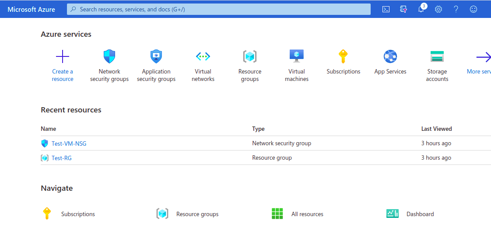
Task: Click the Network security group type cell
Action: pos(281,143)
